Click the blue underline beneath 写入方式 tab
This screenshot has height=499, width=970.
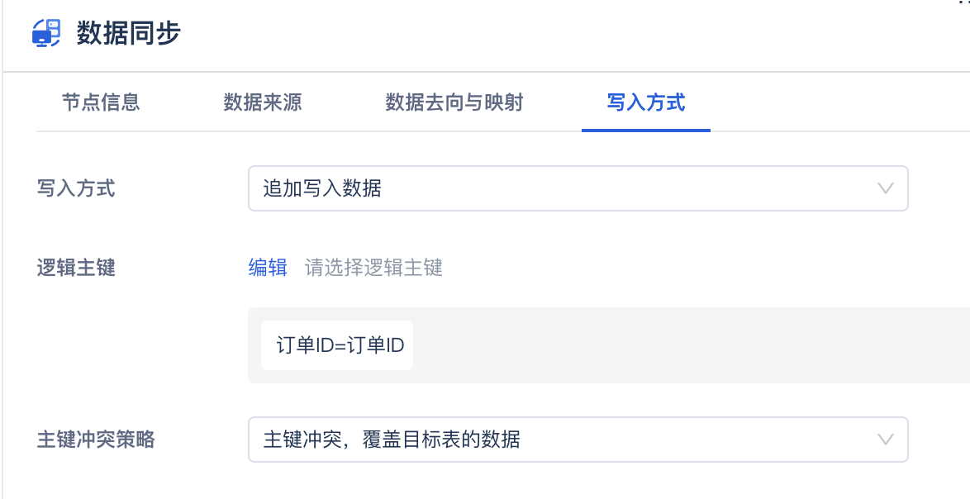click(646, 130)
